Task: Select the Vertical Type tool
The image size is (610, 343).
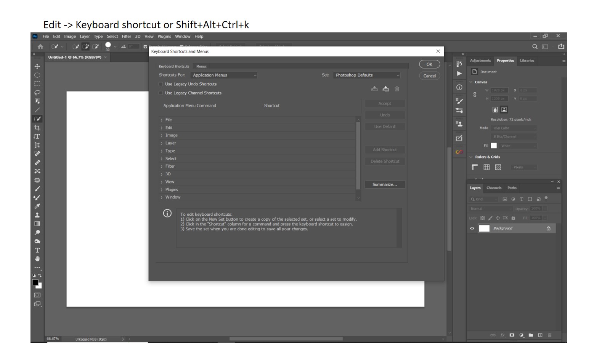Action: coord(37,136)
